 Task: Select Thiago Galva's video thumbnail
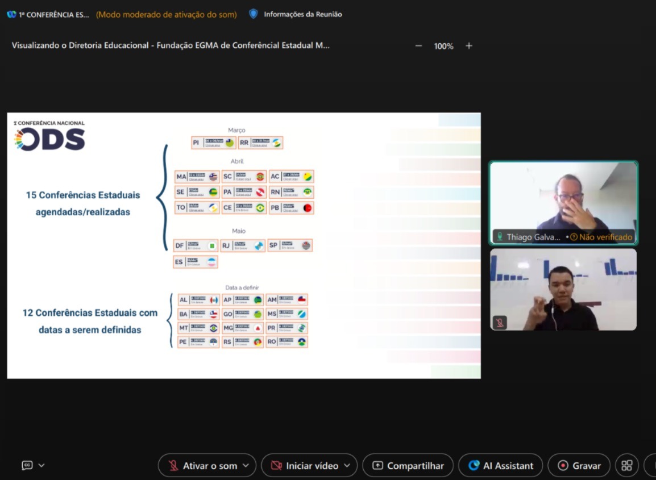[563, 199]
